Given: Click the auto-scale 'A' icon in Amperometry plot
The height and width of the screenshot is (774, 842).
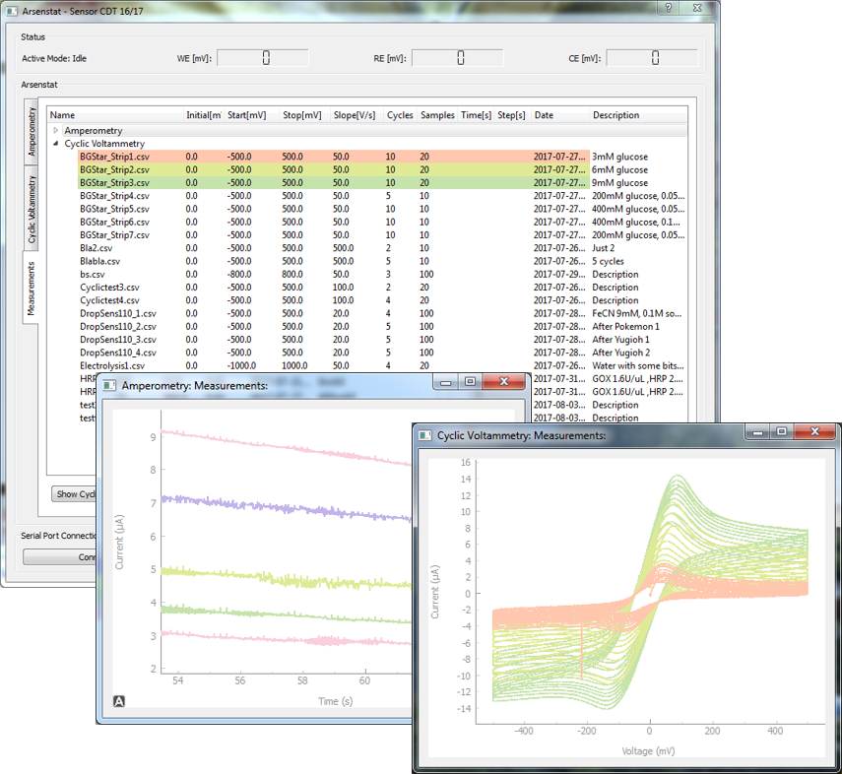Looking at the screenshot, I should pyautogui.click(x=119, y=701).
